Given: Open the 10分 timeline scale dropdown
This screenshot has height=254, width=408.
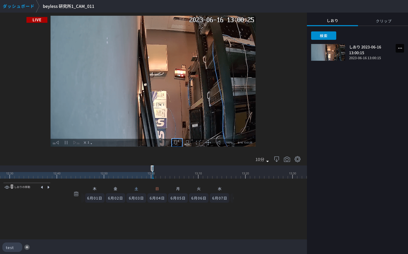Looking at the screenshot, I should [262, 159].
